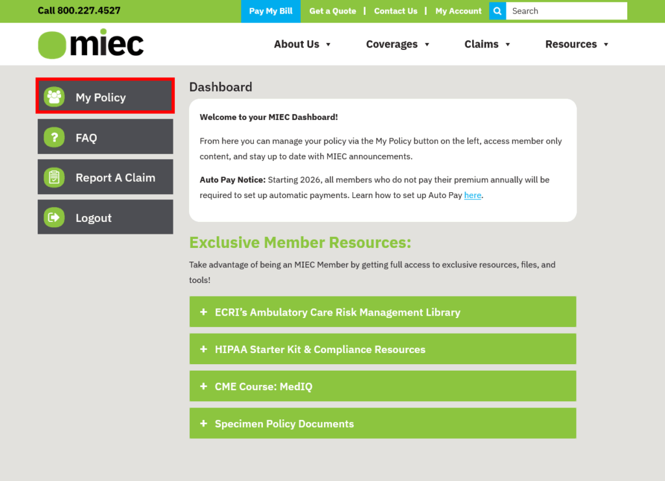Viewport: 665px width, 481px height.
Task: Click the plus icon on Specimen Policy Documents
Action: (202, 423)
